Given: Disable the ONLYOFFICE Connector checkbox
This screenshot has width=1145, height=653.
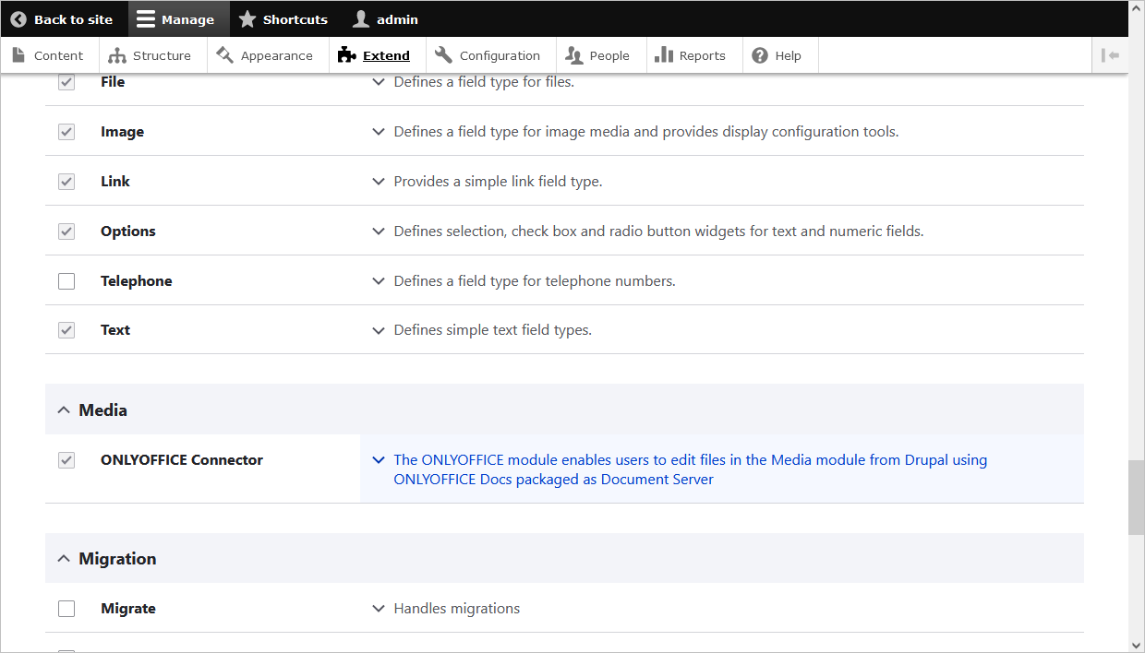Looking at the screenshot, I should 66,459.
